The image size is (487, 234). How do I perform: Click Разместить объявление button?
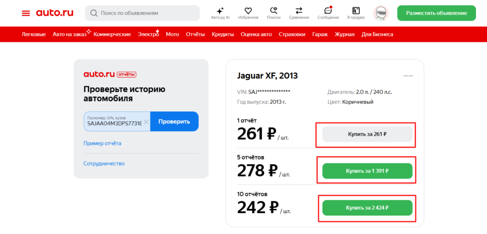point(437,13)
